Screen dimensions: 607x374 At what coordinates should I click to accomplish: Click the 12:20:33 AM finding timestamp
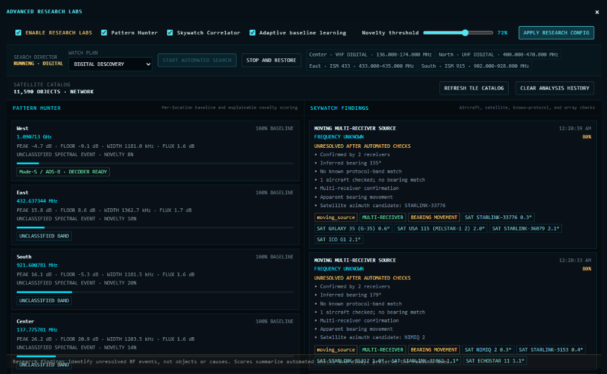pyautogui.click(x=575, y=261)
